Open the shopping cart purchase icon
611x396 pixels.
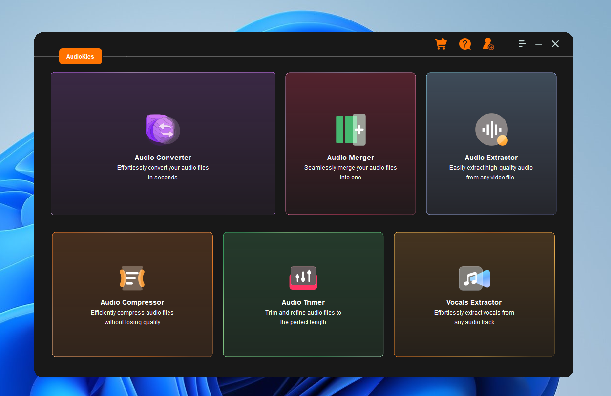tap(441, 44)
